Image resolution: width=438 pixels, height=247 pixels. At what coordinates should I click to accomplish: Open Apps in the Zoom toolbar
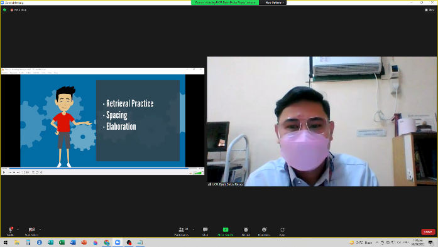(282, 231)
